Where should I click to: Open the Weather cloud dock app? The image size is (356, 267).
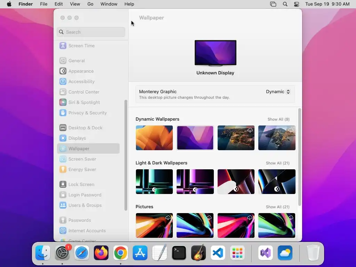click(x=285, y=253)
